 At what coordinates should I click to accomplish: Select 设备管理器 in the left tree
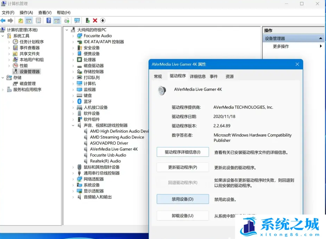coord(29,72)
